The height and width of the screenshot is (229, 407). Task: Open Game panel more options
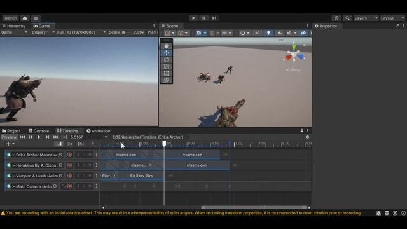(x=154, y=26)
